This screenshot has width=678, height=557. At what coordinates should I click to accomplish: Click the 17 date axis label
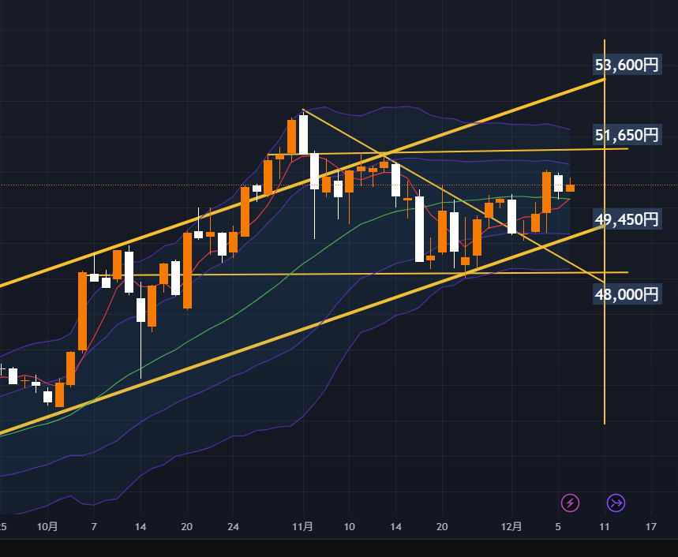tap(650, 527)
